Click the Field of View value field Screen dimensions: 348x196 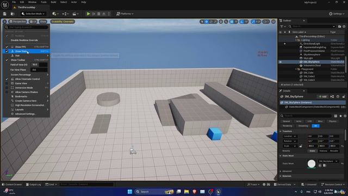tap(39, 64)
